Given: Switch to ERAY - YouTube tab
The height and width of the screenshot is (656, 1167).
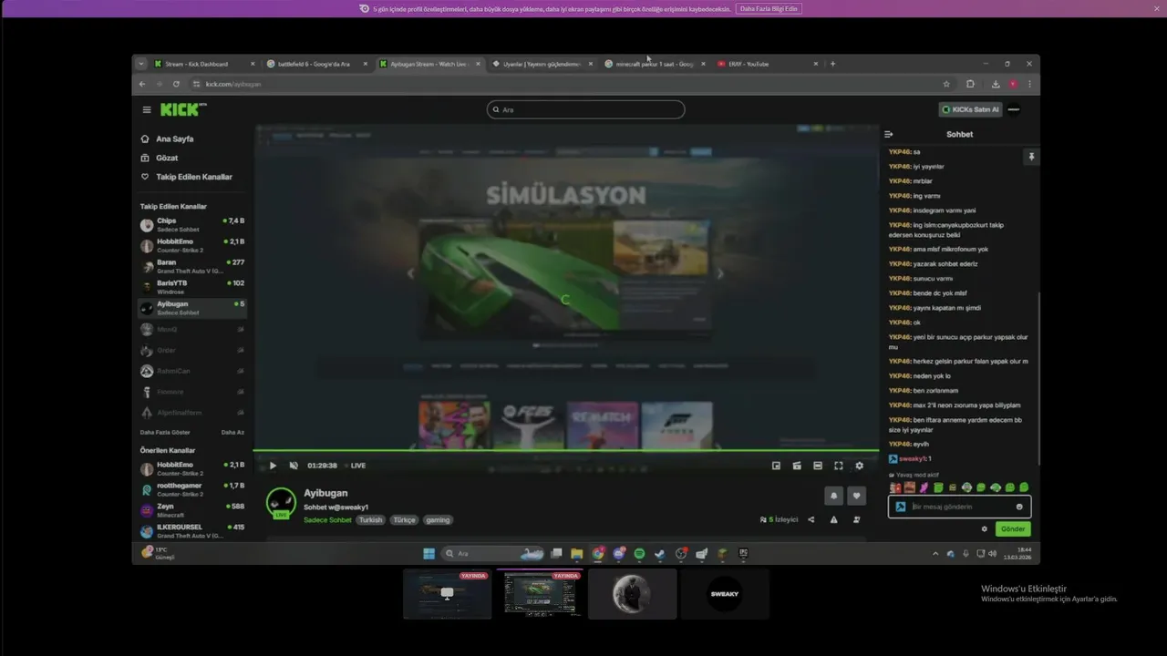Looking at the screenshot, I should [x=768, y=64].
